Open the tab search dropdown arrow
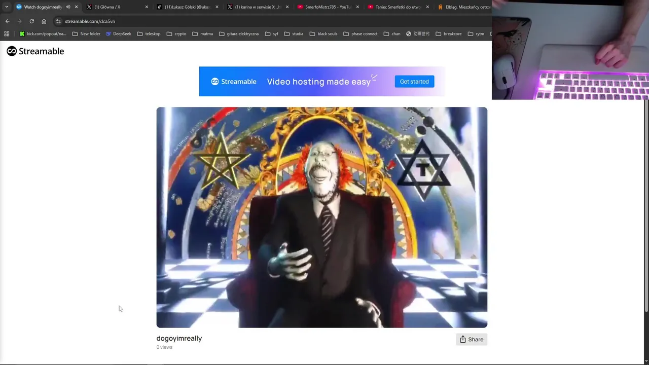The image size is (649, 365). 7,7
